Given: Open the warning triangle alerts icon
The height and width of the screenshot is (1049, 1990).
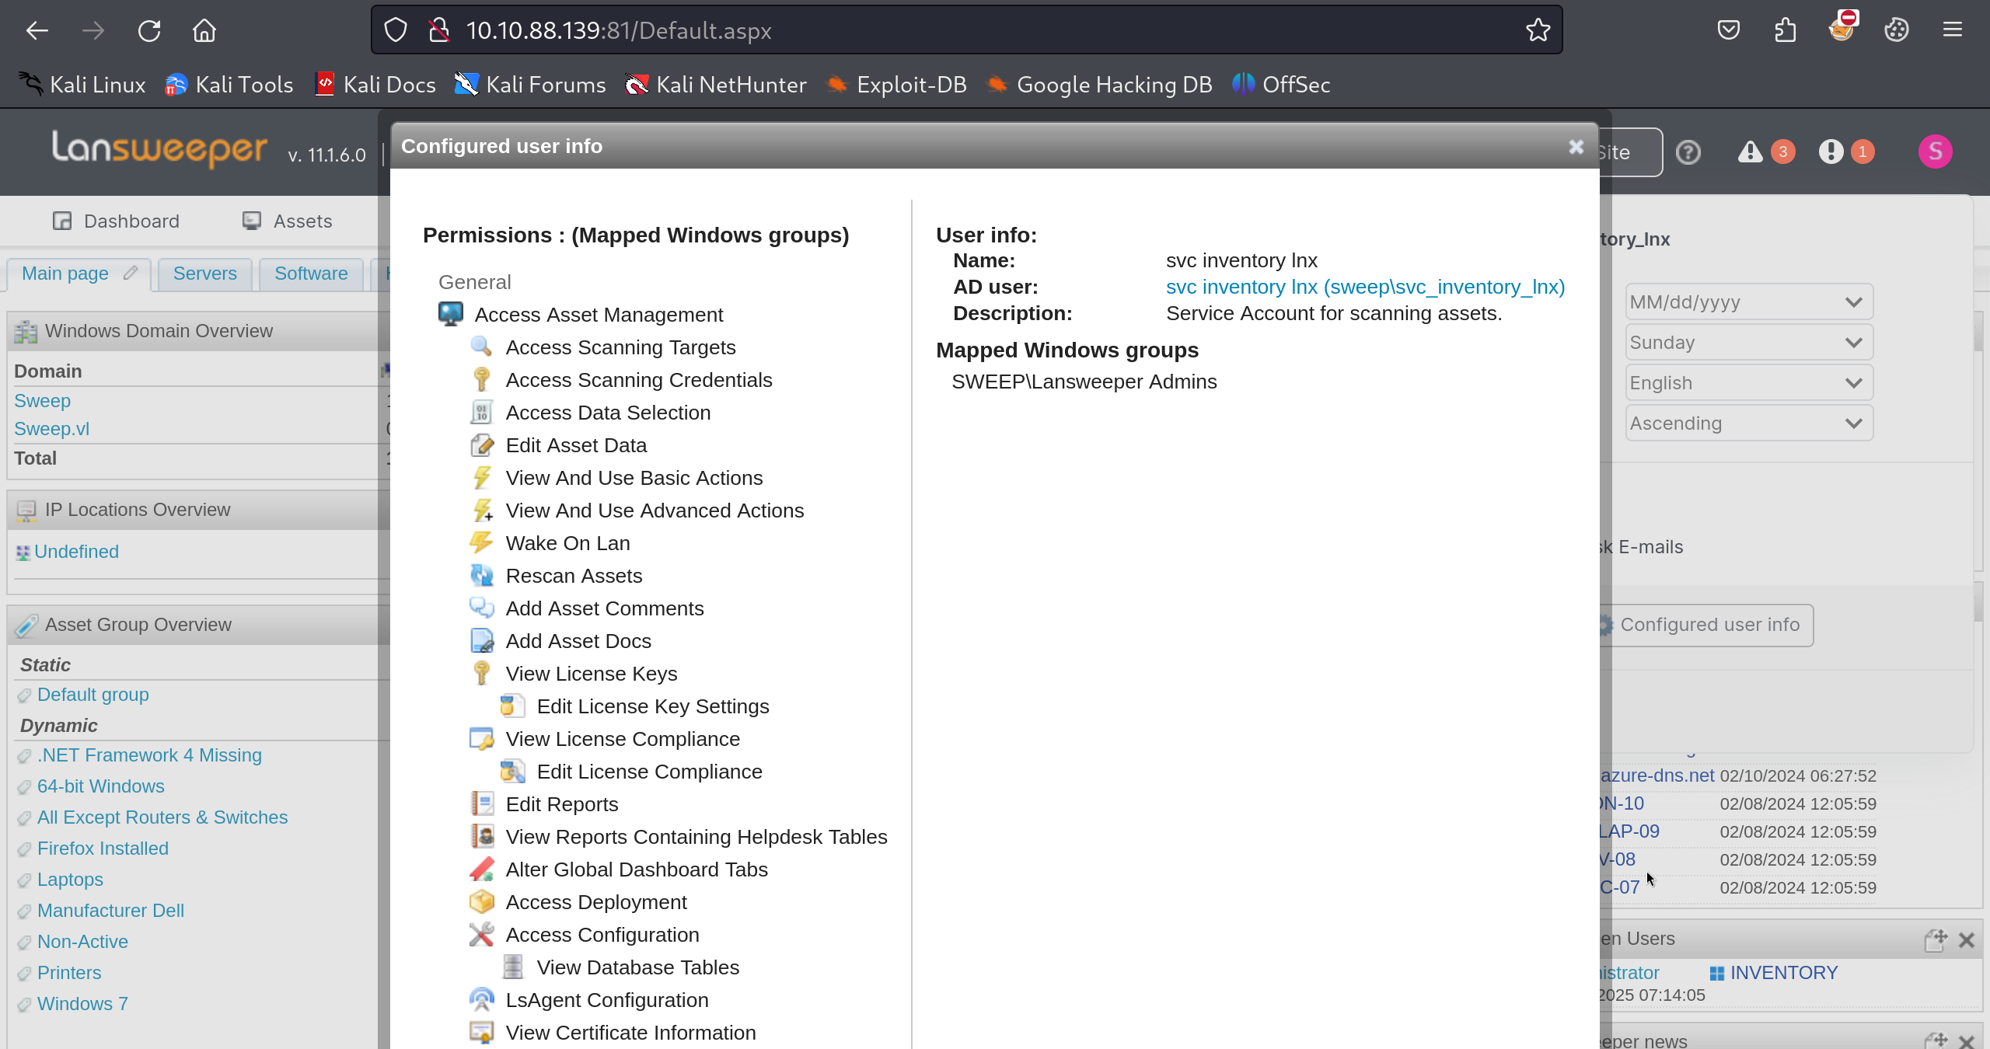Looking at the screenshot, I should tap(1750, 152).
